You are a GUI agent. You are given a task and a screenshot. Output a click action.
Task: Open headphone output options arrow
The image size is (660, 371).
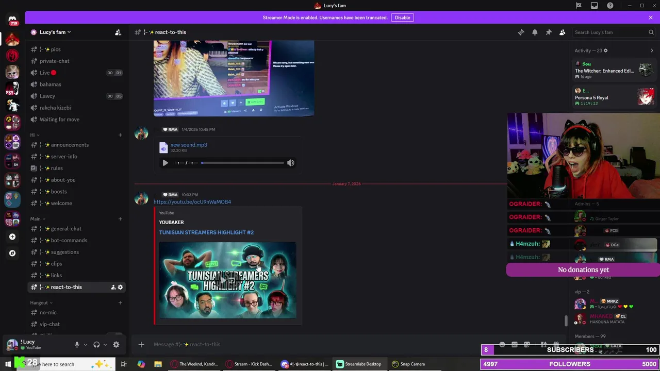(105, 344)
